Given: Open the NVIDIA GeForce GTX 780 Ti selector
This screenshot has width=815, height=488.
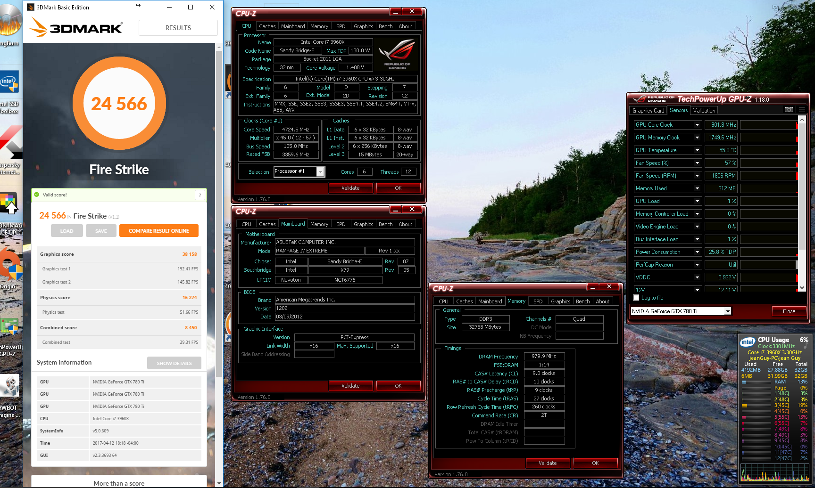Looking at the screenshot, I should click(x=681, y=311).
